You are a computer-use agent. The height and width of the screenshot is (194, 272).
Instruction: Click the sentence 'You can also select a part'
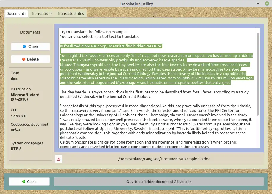[x=100, y=36]
